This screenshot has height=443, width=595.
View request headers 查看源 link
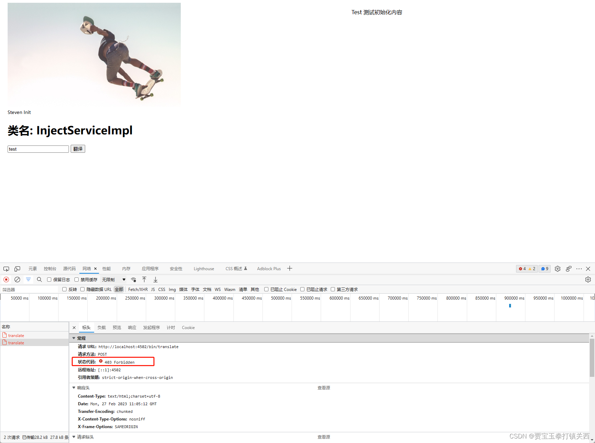[323, 437]
